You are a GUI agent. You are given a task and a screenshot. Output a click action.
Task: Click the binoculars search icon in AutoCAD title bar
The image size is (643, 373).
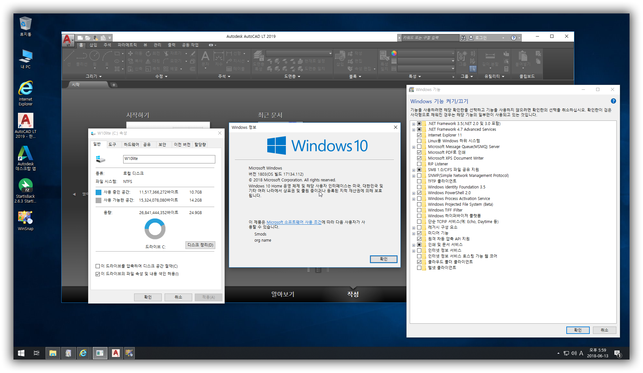(x=463, y=38)
